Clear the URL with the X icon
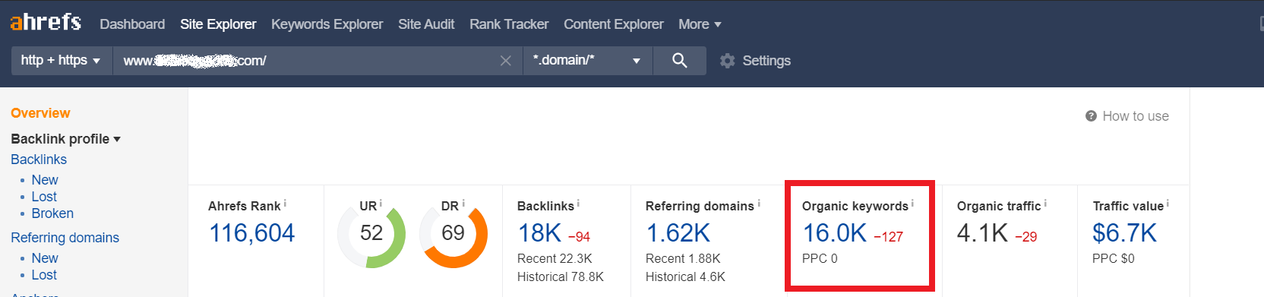 pos(506,61)
